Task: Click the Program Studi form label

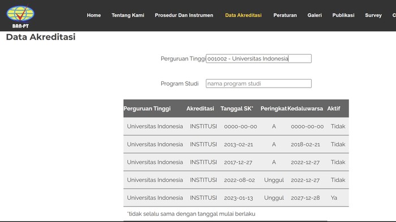Action: click(179, 84)
